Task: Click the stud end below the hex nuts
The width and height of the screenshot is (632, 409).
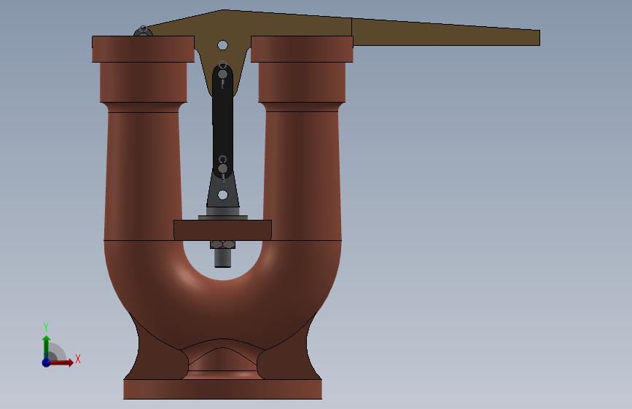Action: (x=222, y=258)
